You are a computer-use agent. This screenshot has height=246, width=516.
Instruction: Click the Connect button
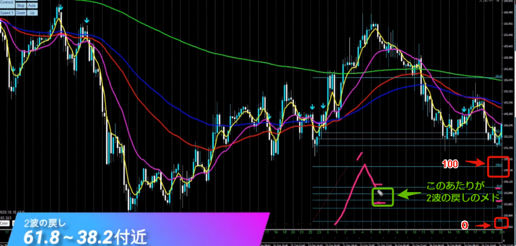7,3
